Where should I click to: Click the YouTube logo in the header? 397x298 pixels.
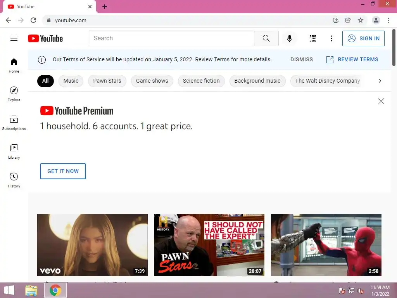click(x=45, y=38)
